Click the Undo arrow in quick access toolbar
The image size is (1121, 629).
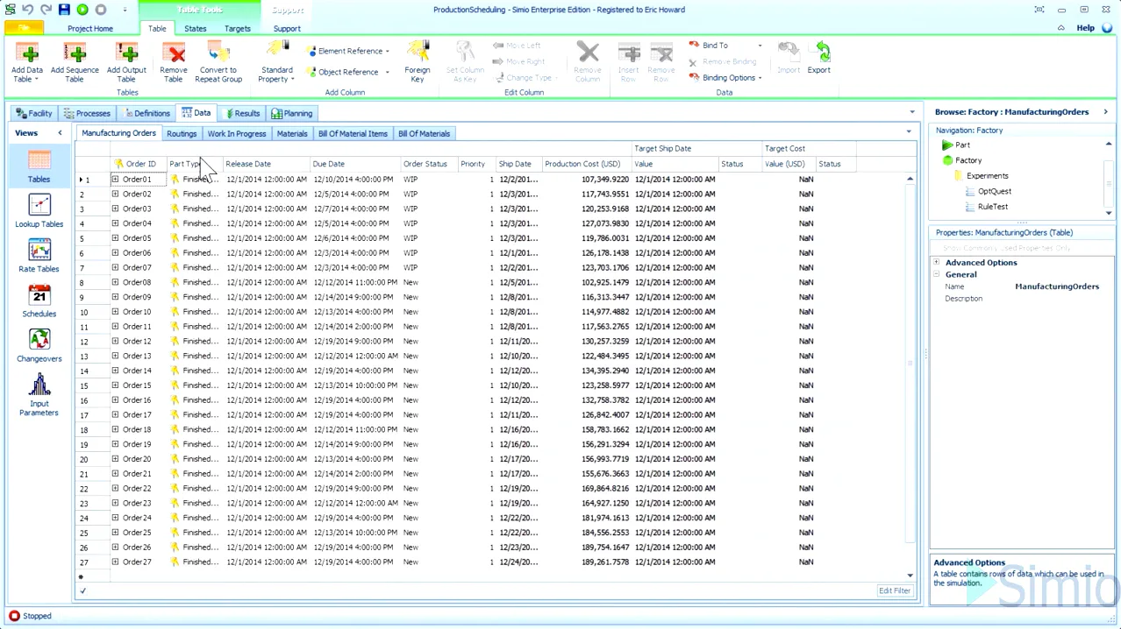point(29,10)
